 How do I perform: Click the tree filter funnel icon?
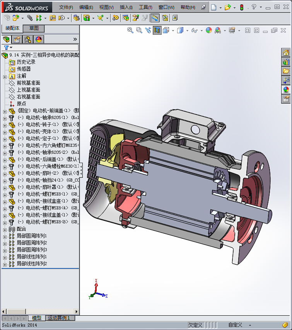click(6, 48)
